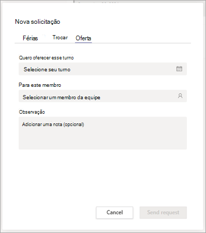The image size is (206, 233).
Task: Open 'Selecionar um membro da equipe' field
Action: 102,96
